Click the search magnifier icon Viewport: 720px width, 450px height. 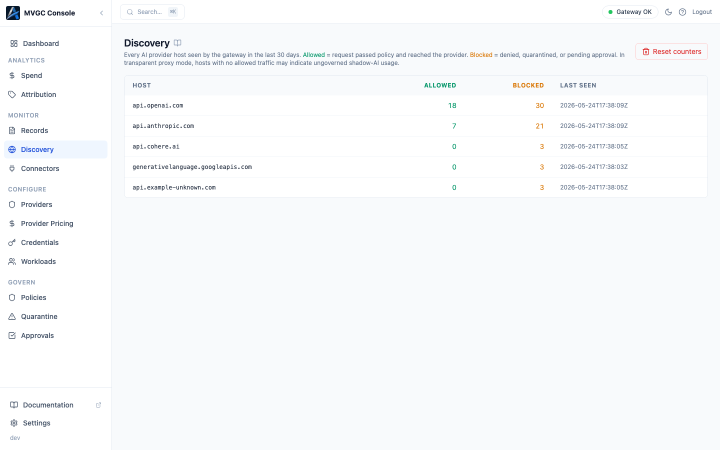[130, 12]
